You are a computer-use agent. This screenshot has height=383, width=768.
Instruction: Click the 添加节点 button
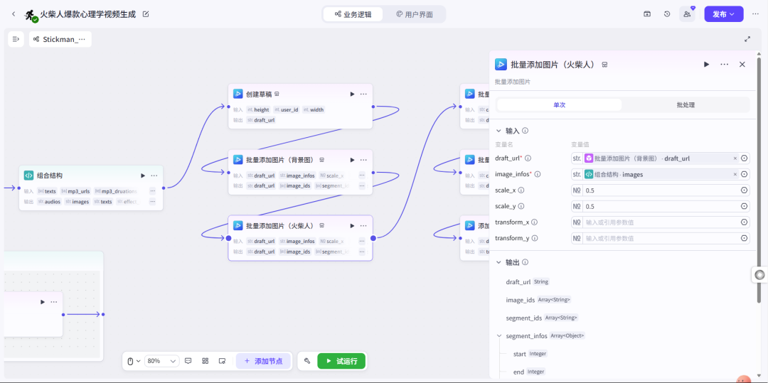click(263, 361)
